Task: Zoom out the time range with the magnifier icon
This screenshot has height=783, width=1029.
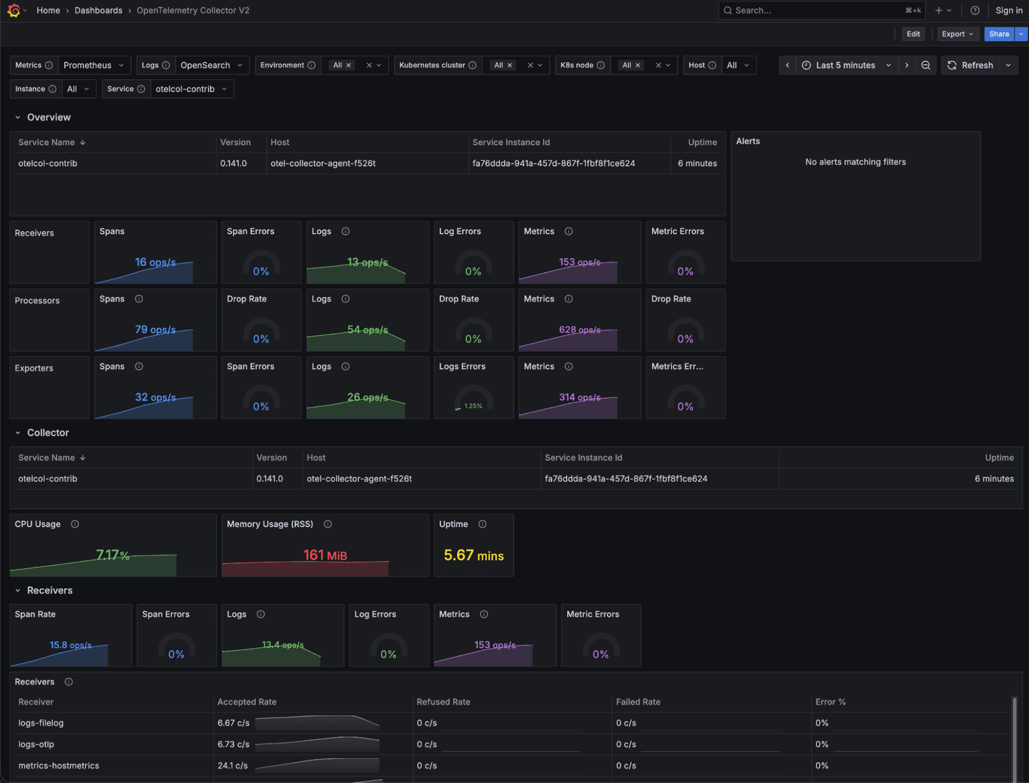Action: coord(926,65)
